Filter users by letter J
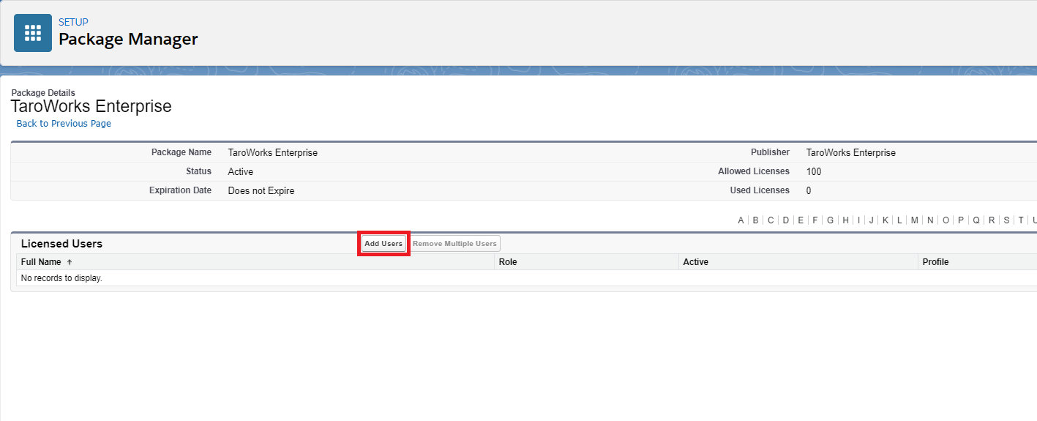This screenshot has height=421, width=1037. click(871, 220)
